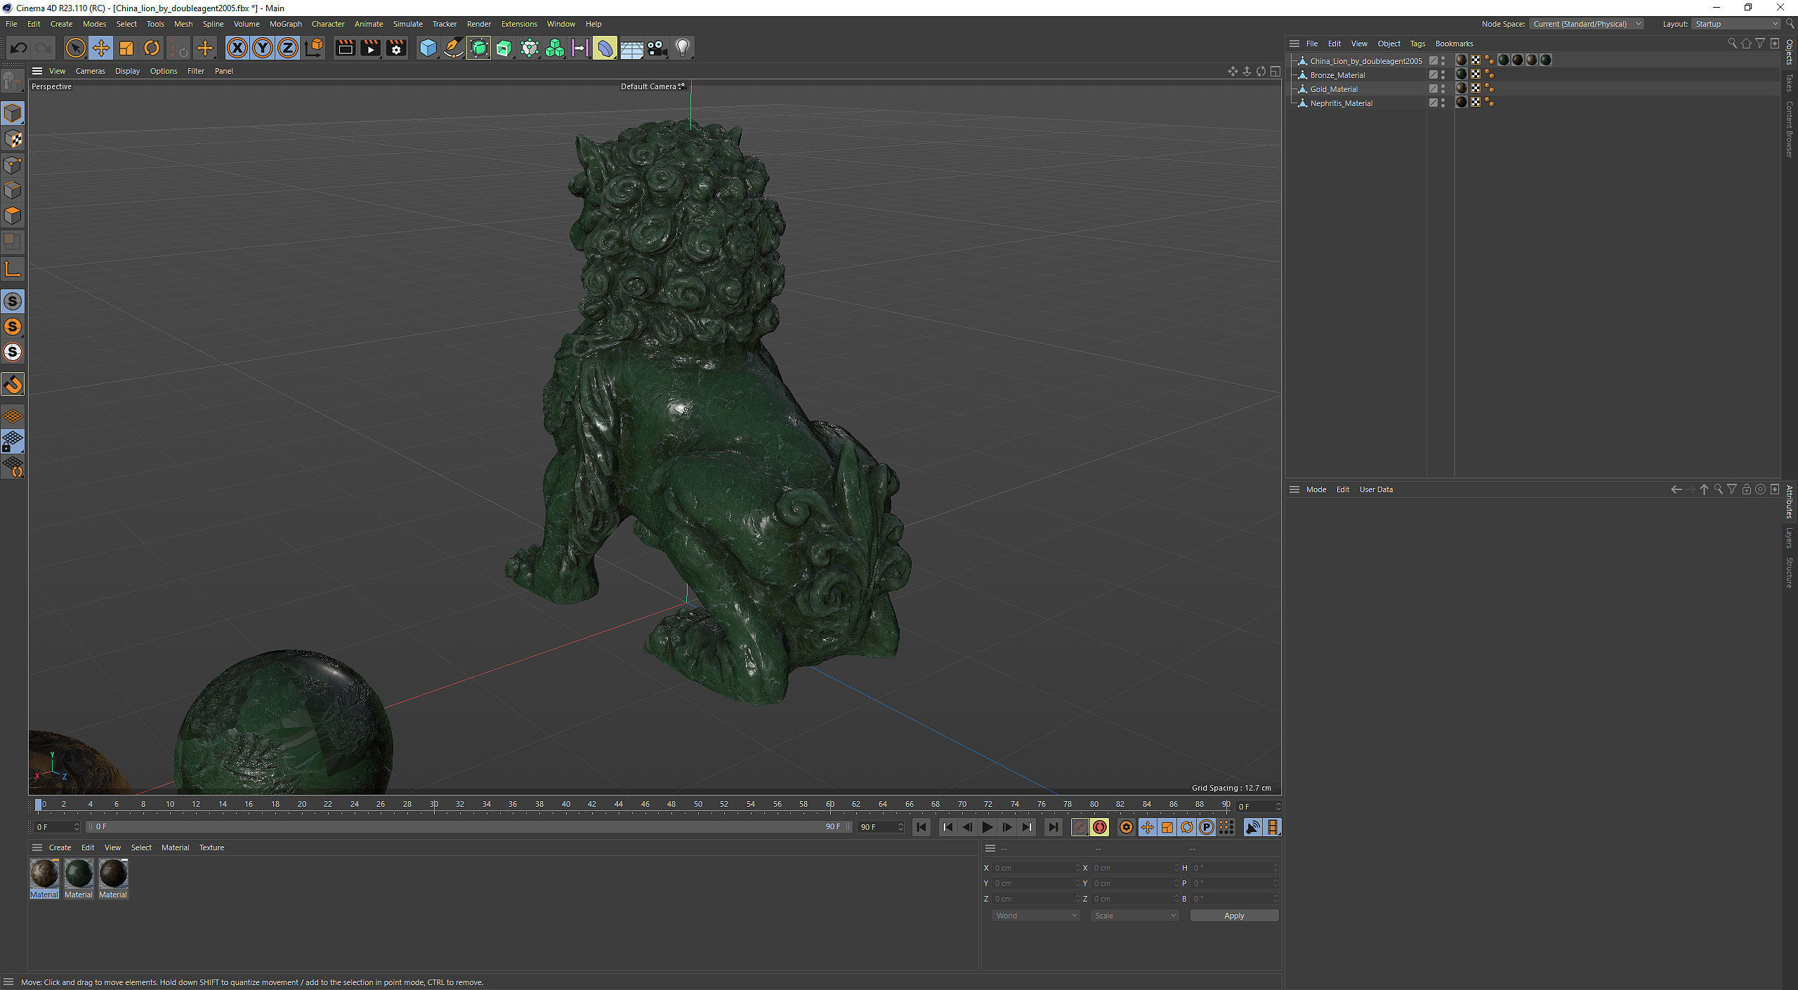Open Edit Render Settings clapperboard icon

[x=396, y=48]
